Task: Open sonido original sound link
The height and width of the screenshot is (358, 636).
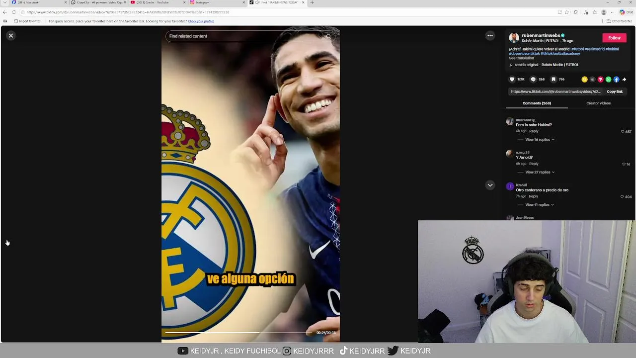Action: click(547, 65)
